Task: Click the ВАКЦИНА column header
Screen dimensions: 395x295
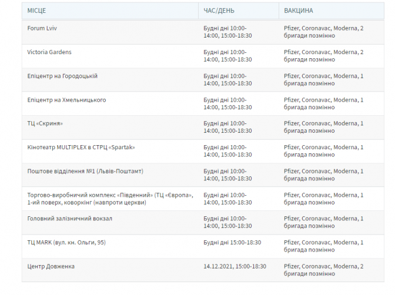Action: pos(299,11)
